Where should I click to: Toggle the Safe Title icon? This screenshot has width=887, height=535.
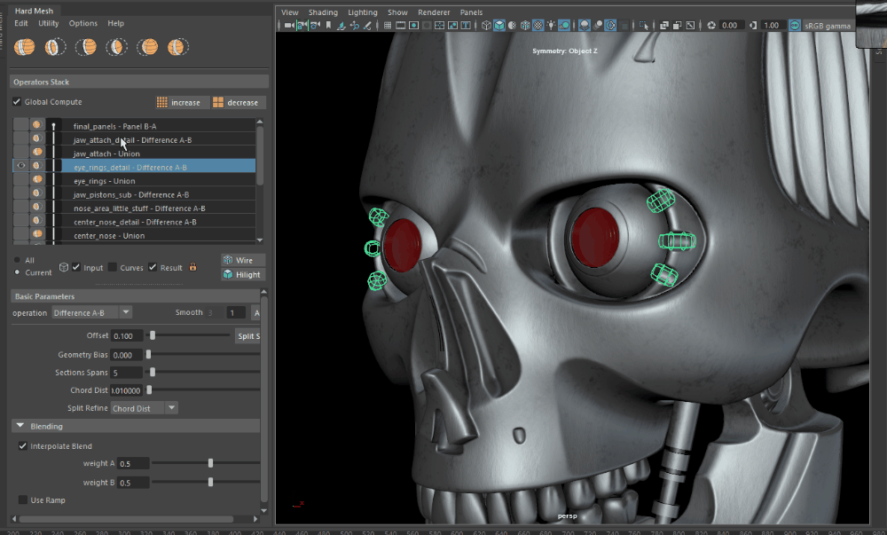coord(466,26)
